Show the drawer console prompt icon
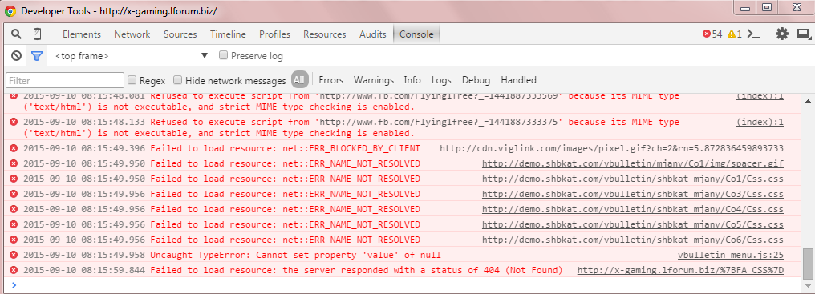This screenshot has width=815, height=294. (x=753, y=34)
